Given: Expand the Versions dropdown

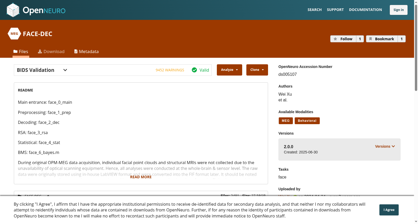Looking at the screenshot, I should point(385,146).
